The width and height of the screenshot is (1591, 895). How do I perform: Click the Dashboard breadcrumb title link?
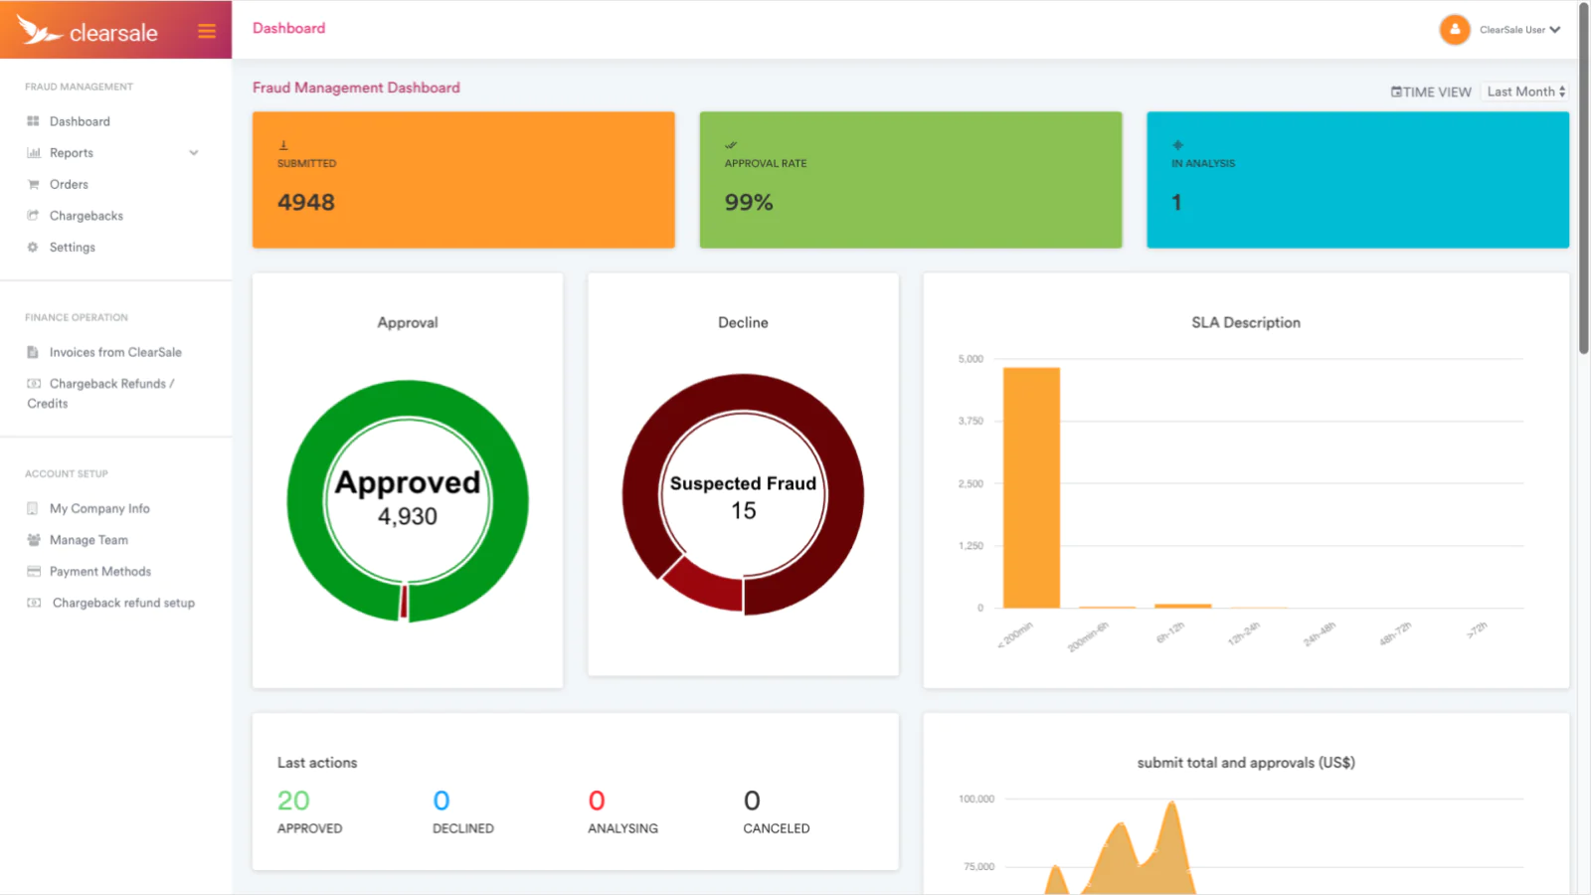point(288,28)
